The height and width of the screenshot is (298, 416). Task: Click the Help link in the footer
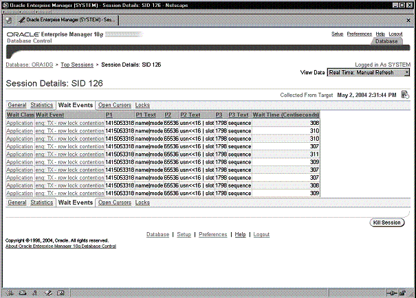[240, 234]
